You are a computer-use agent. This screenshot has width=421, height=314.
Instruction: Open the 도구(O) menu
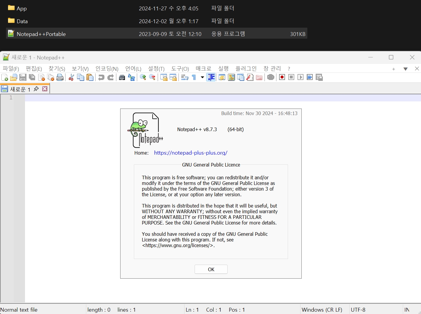[180, 69]
